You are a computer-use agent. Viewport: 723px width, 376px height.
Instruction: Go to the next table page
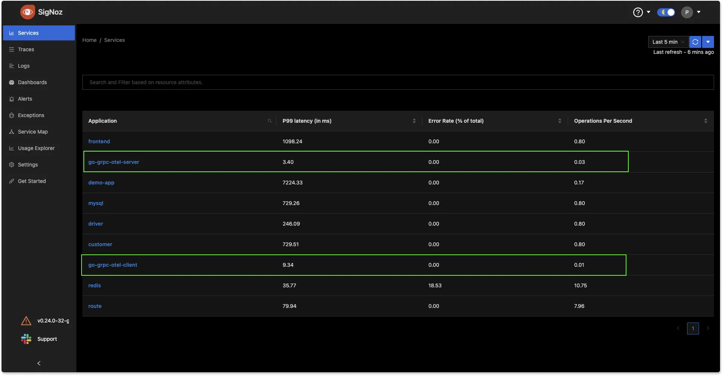(708, 328)
